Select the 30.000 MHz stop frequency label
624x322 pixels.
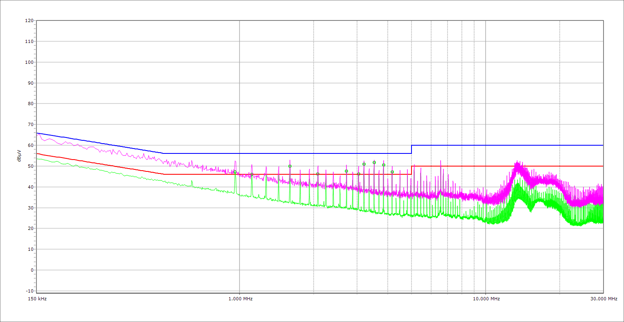click(x=603, y=299)
